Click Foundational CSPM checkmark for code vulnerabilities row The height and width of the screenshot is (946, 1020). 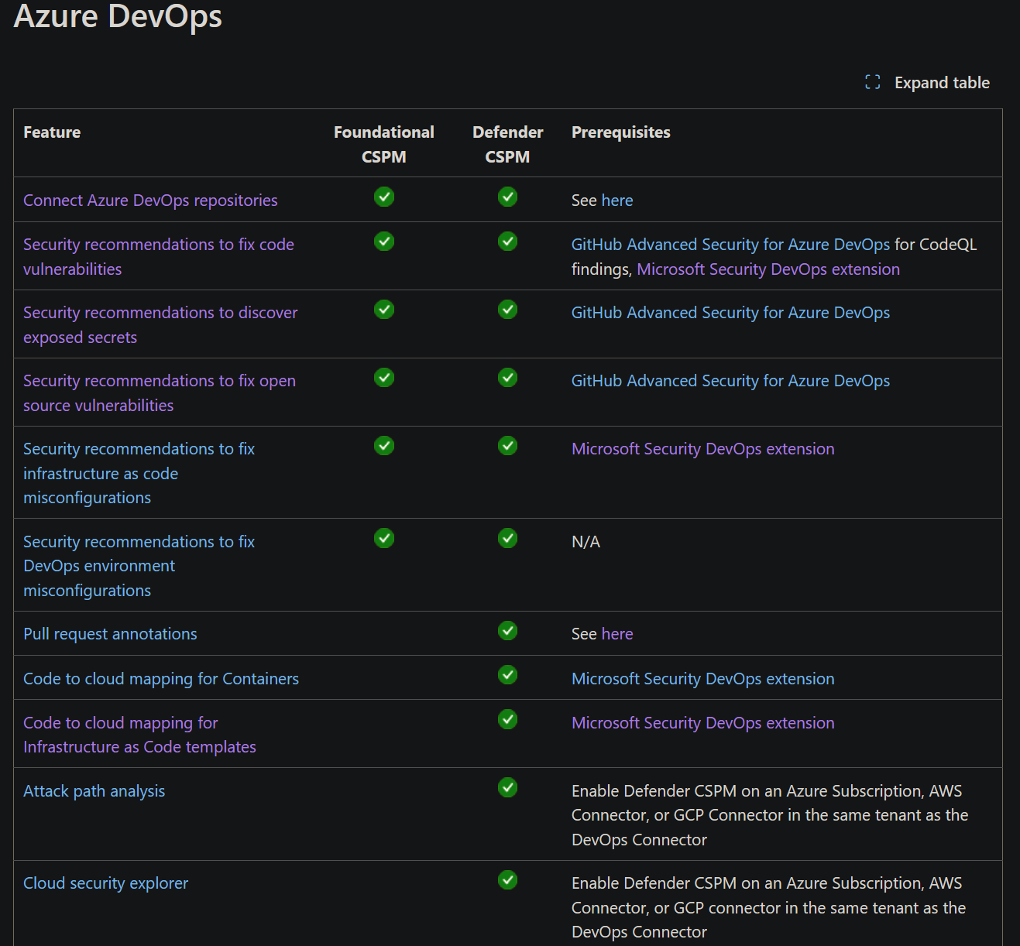(x=384, y=242)
